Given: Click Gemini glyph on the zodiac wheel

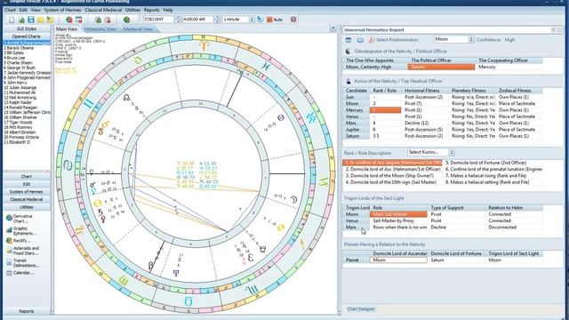Looking at the screenshot, I should (88, 104).
